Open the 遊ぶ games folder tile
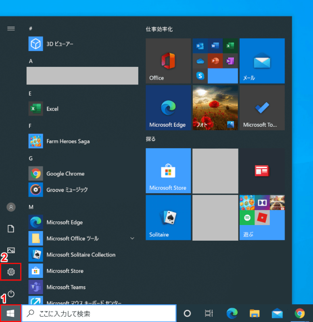313x322 pixels. coord(262,217)
